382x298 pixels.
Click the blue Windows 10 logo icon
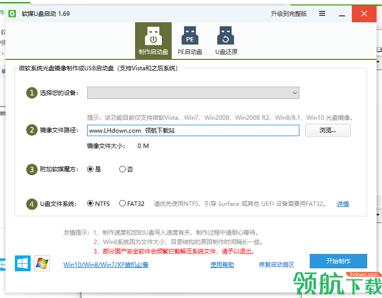pyautogui.click(x=23, y=263)
